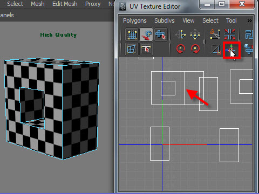Minimize the UV Texture Editor window

click(207, 4)
